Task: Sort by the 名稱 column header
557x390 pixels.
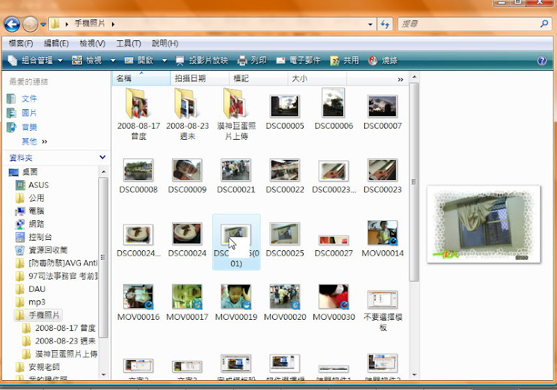Action: pyautogui.click(x=141, y=79)
